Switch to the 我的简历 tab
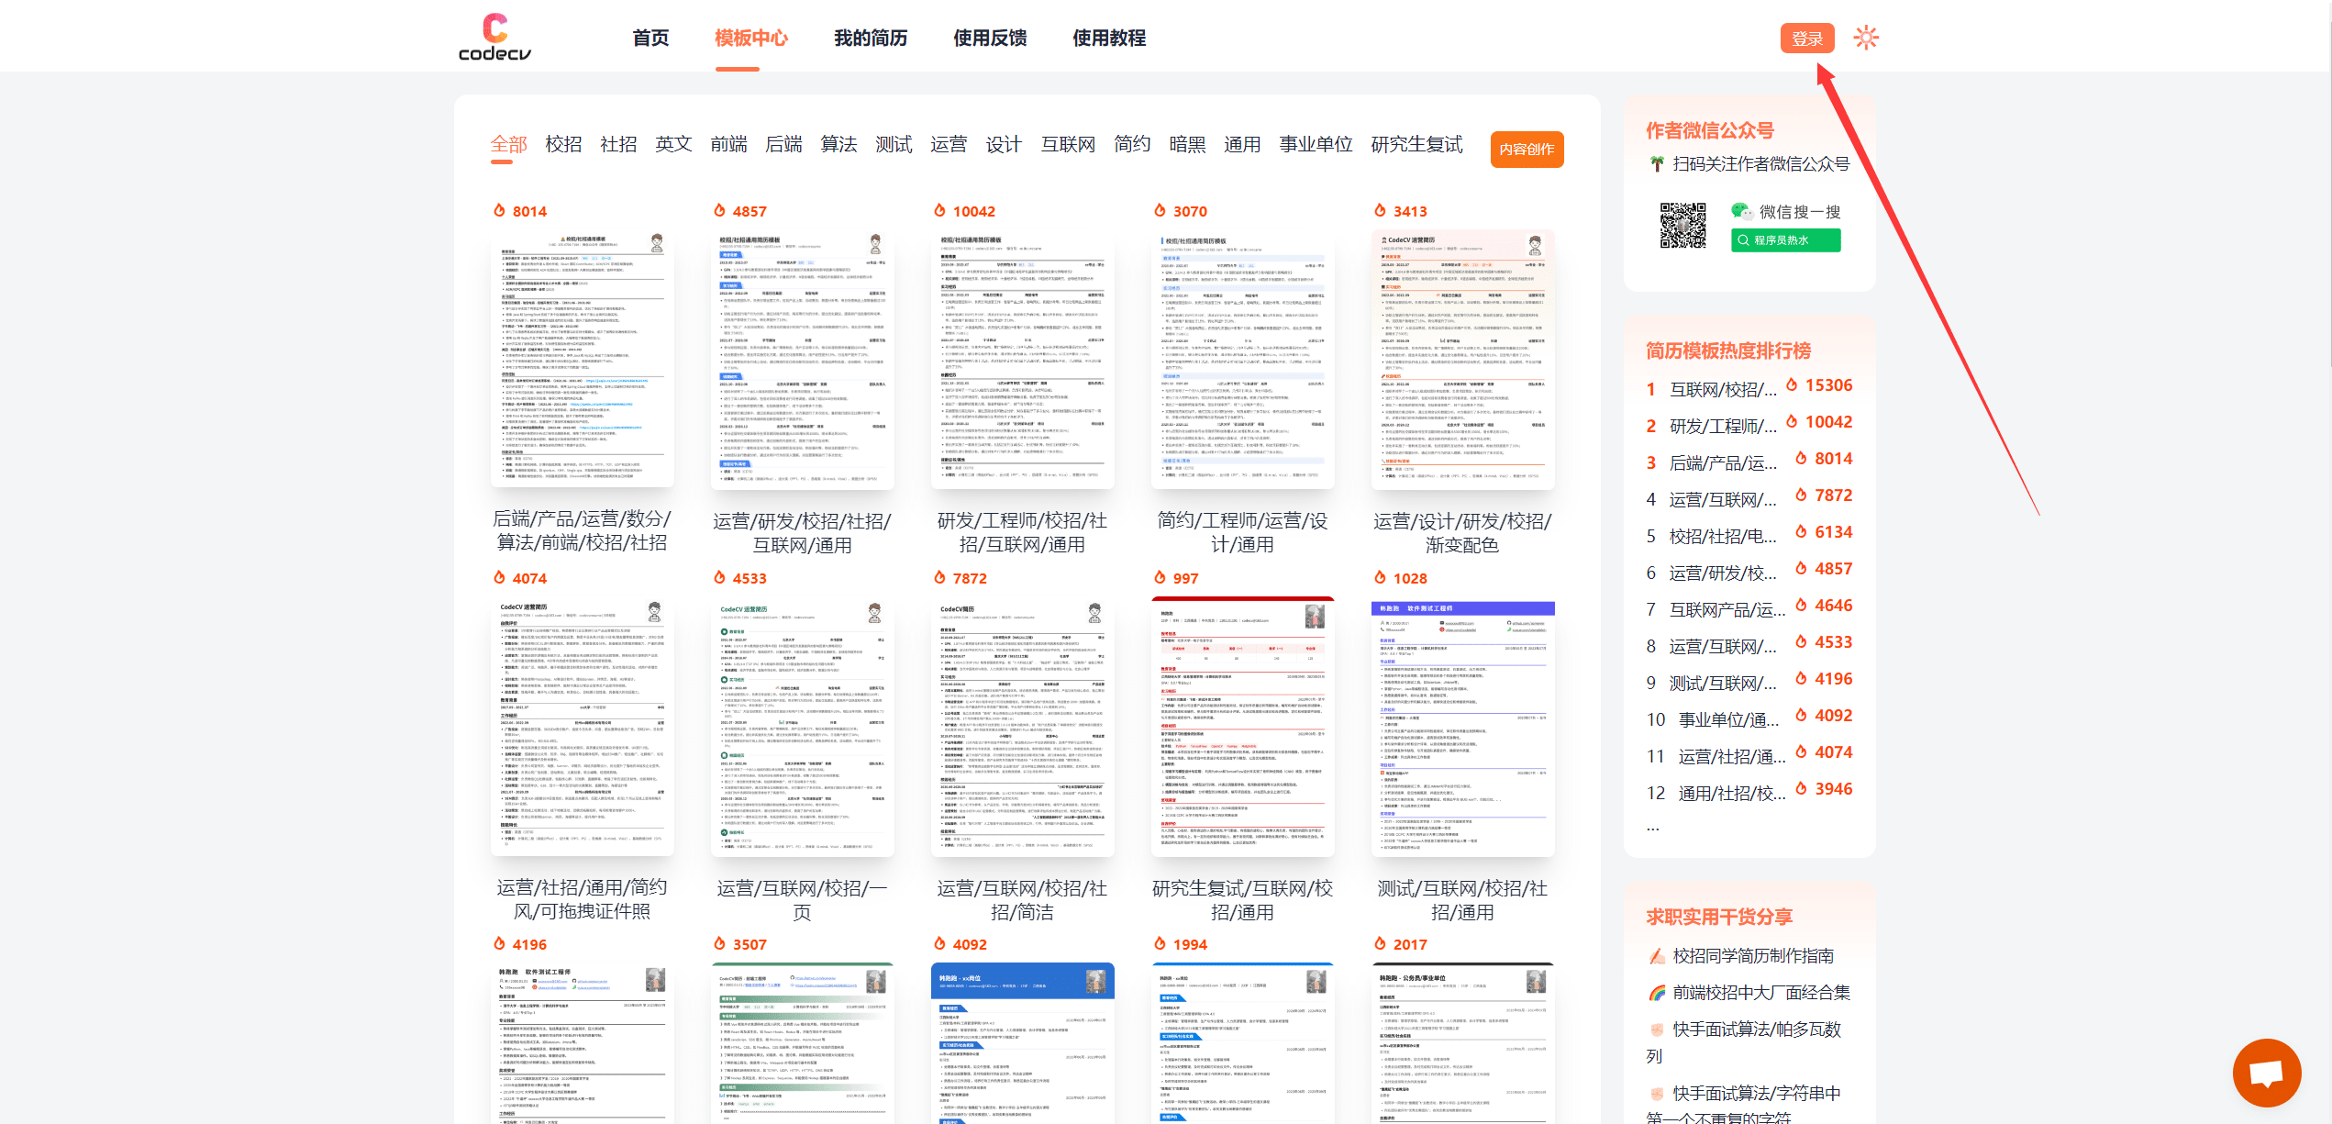 coord(870,38)
